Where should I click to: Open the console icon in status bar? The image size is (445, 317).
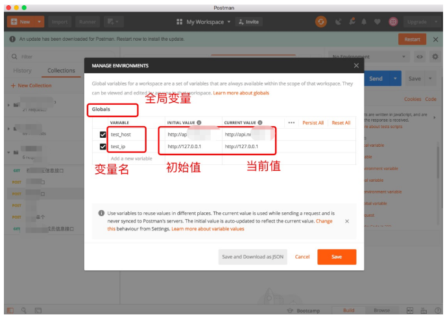coord(38,311)
